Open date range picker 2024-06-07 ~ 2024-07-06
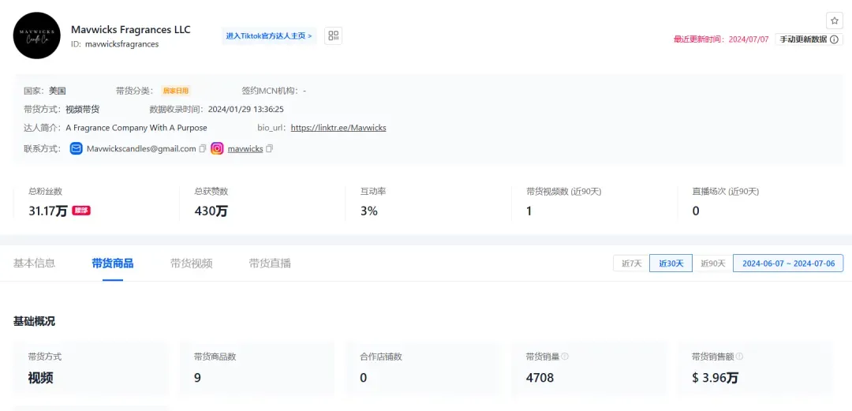This screenshot has height=411, width=852. (x=788, y=263)
